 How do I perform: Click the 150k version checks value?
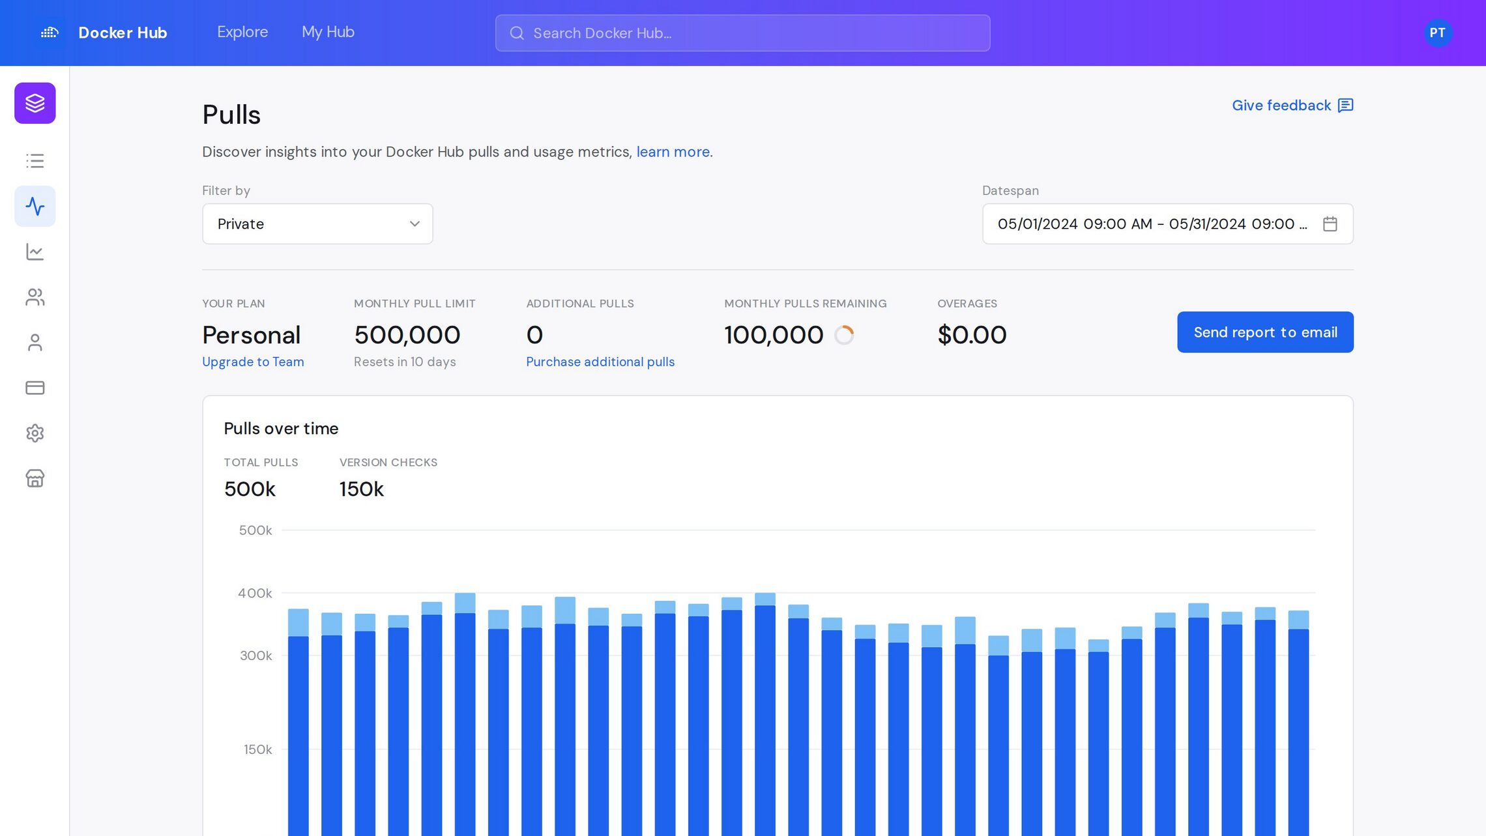pyautogui.click(x=361, y=489)
